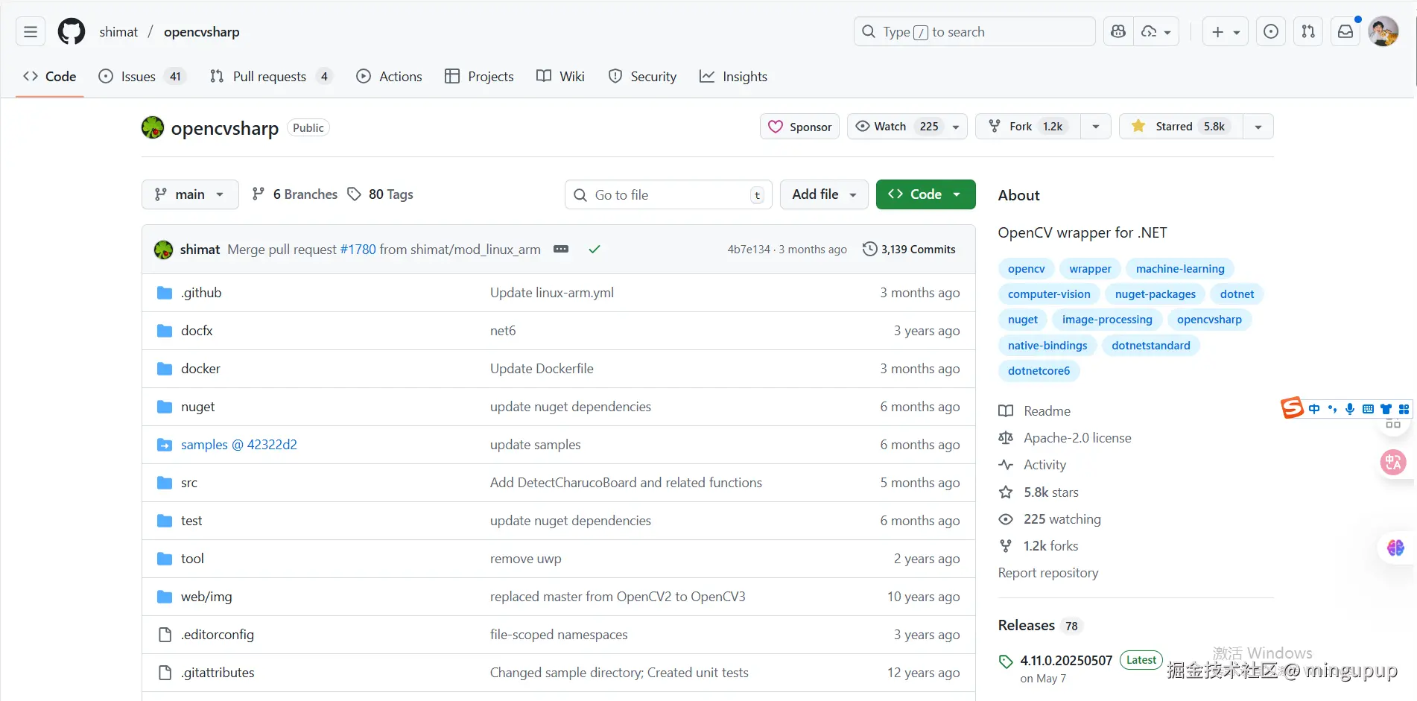Open the notifications inbox
Viewport: 1417px width, 701px height.
pos(1345,31)
